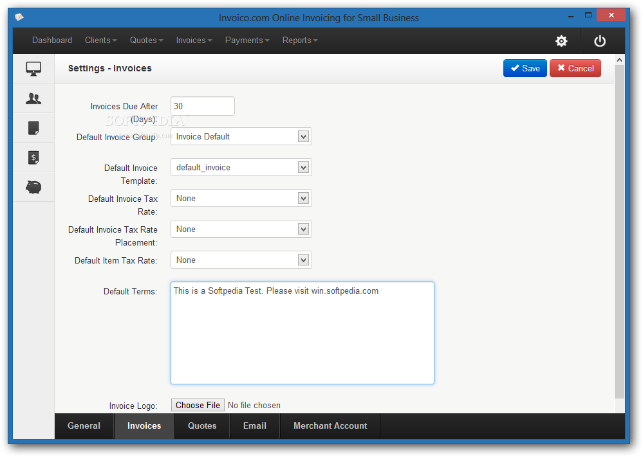Open the Default Item Tax Rate dropdown
Screen dimensions: 643x457
(241, 260)
